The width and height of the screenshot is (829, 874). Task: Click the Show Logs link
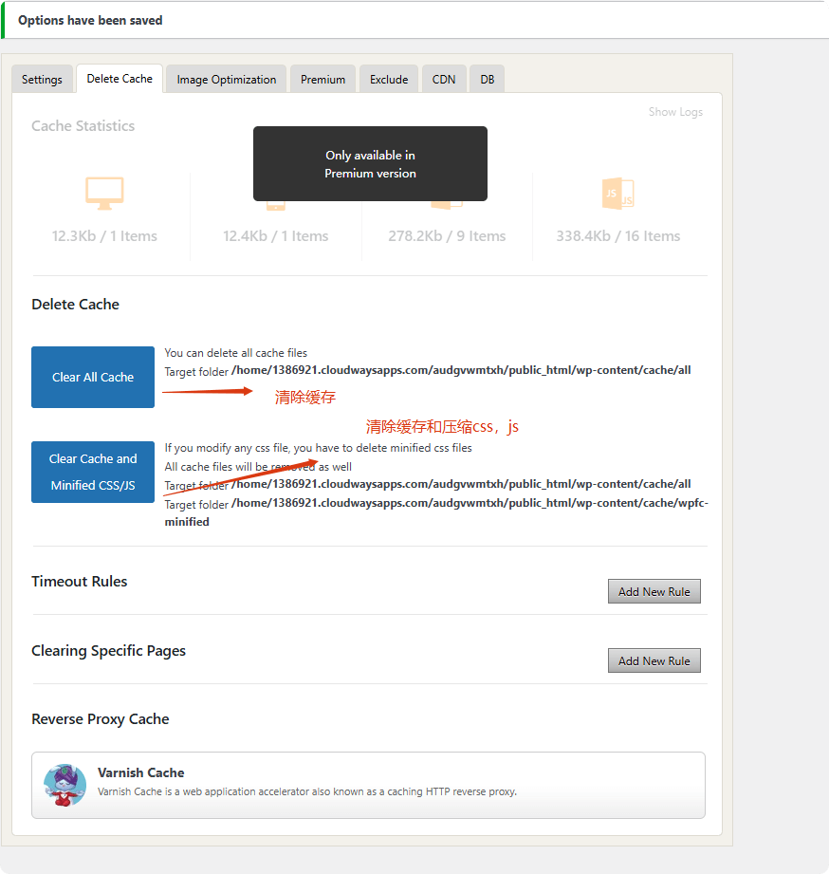[x=675, y=112]
